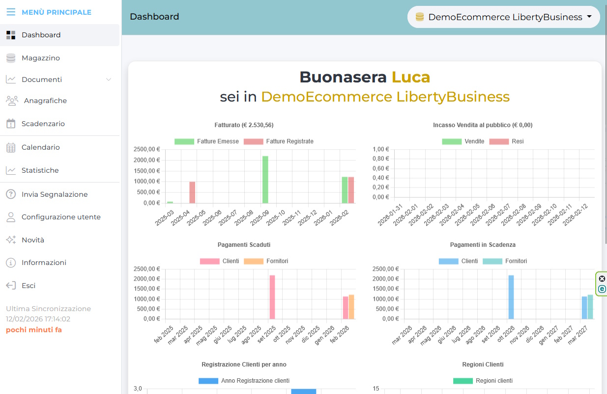Click the pochi minuti fa sync text

[34, 330]
